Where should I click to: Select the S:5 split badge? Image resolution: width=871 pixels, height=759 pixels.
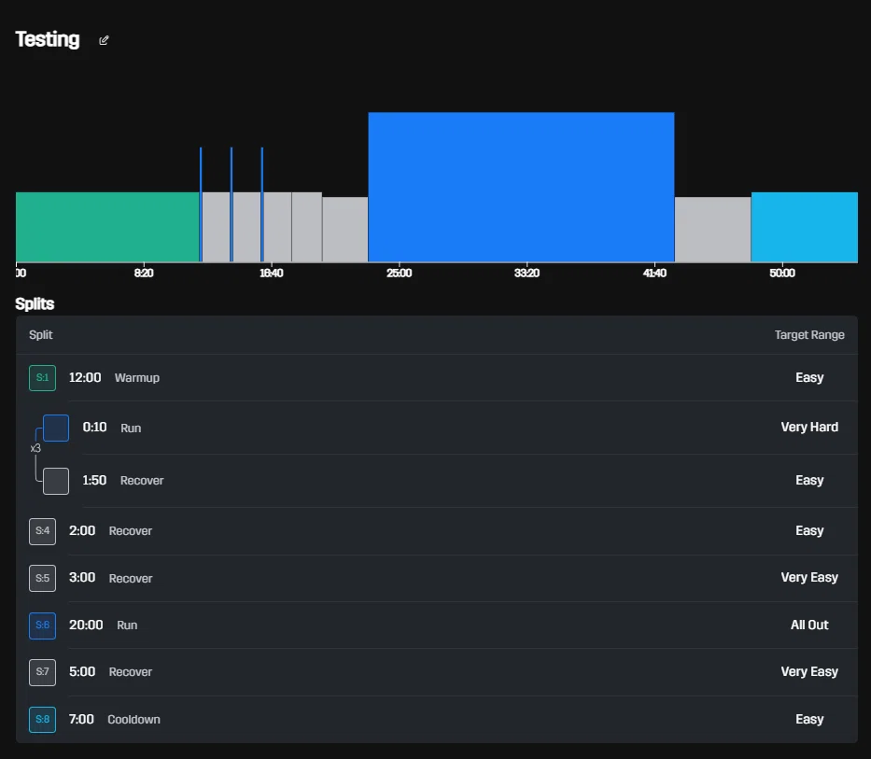tap(42, 578)
